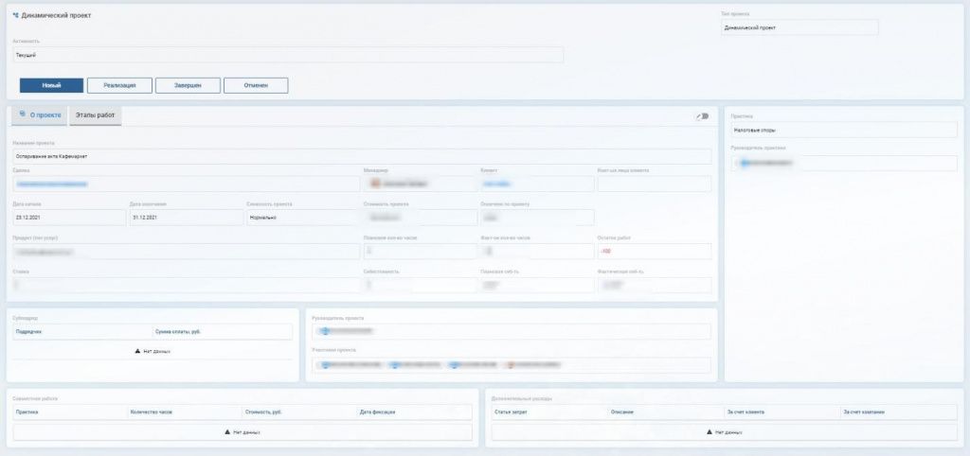Click the manager avatar in the Менеджер field
970x456 pixels.
coord(375,184)
